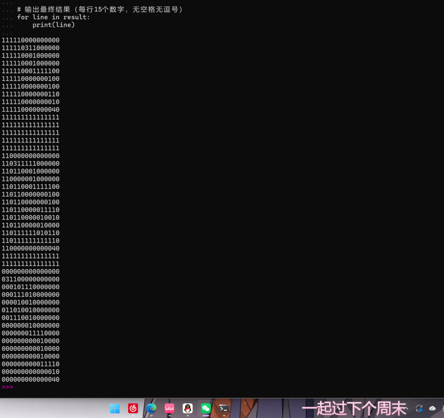This screenshot has width=444, height=418.
Task: Focus the Terminal taskbar icon
Action: click(x=224, y=408)
